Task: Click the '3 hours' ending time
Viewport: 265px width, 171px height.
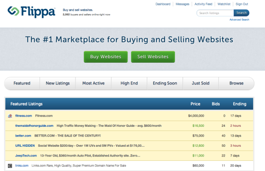Action: pyautogui.click(x=235, y=146)
